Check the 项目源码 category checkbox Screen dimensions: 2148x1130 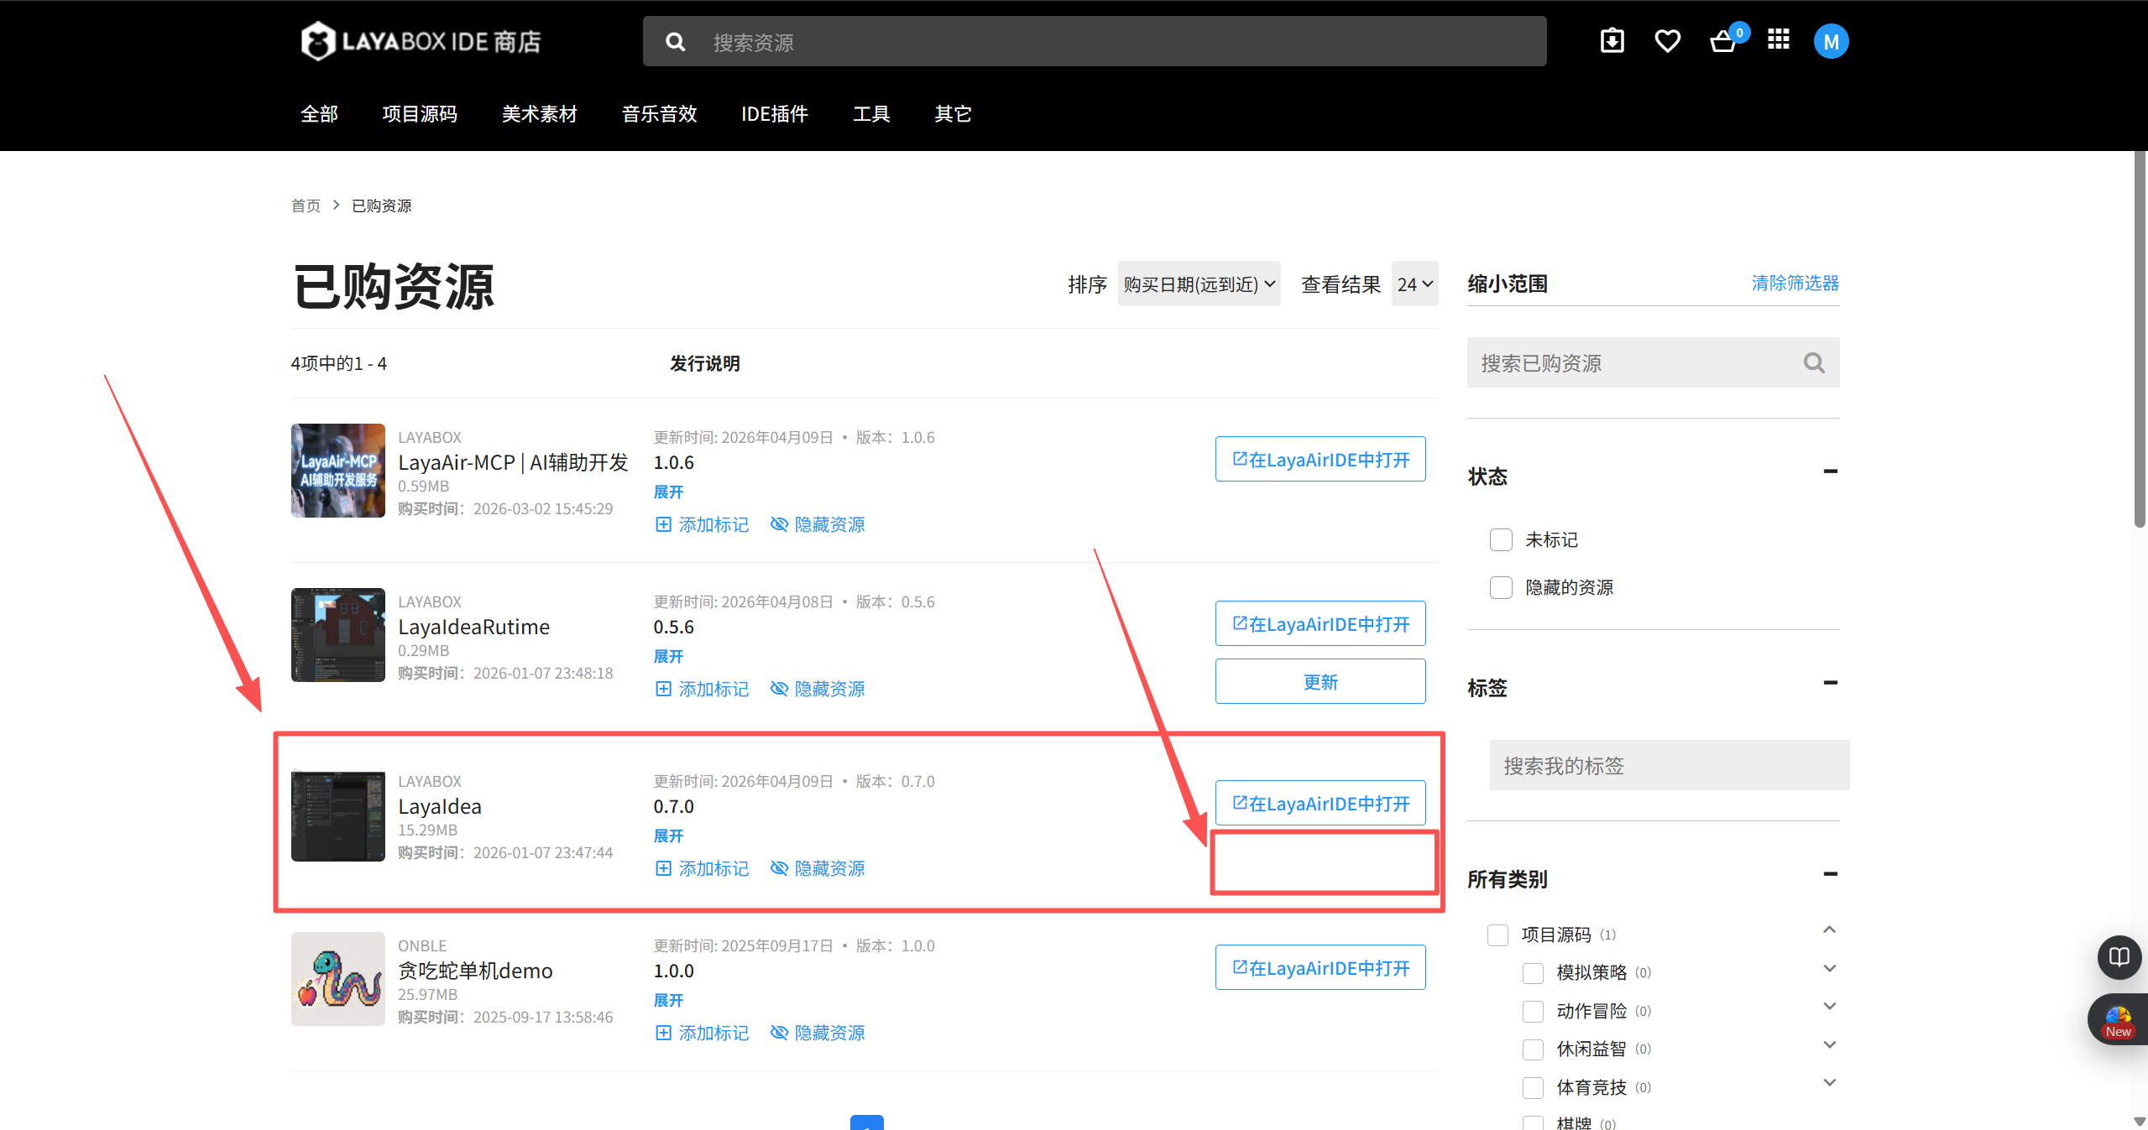(x=1497, y=935)
